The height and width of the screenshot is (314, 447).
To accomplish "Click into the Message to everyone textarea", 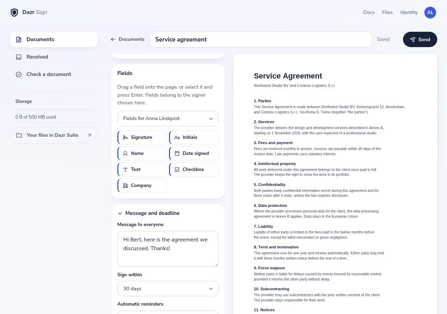I will (168, 249).
